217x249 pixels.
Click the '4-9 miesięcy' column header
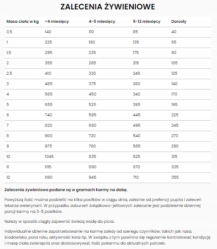[102, 22]
